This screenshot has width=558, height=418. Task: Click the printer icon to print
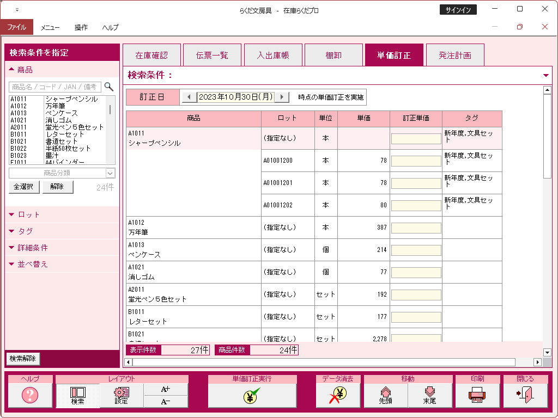click(477, 395)
